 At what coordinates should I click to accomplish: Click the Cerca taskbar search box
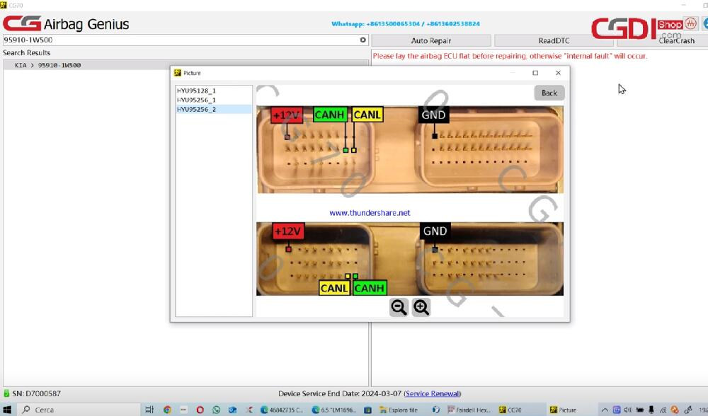coord(79,410)
